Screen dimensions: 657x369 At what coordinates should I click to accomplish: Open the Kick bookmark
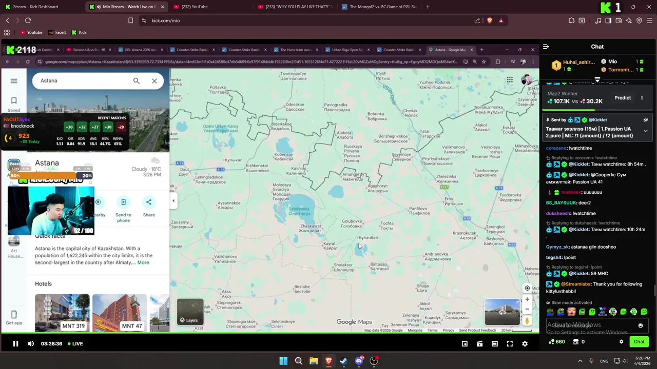coord(79,32)
